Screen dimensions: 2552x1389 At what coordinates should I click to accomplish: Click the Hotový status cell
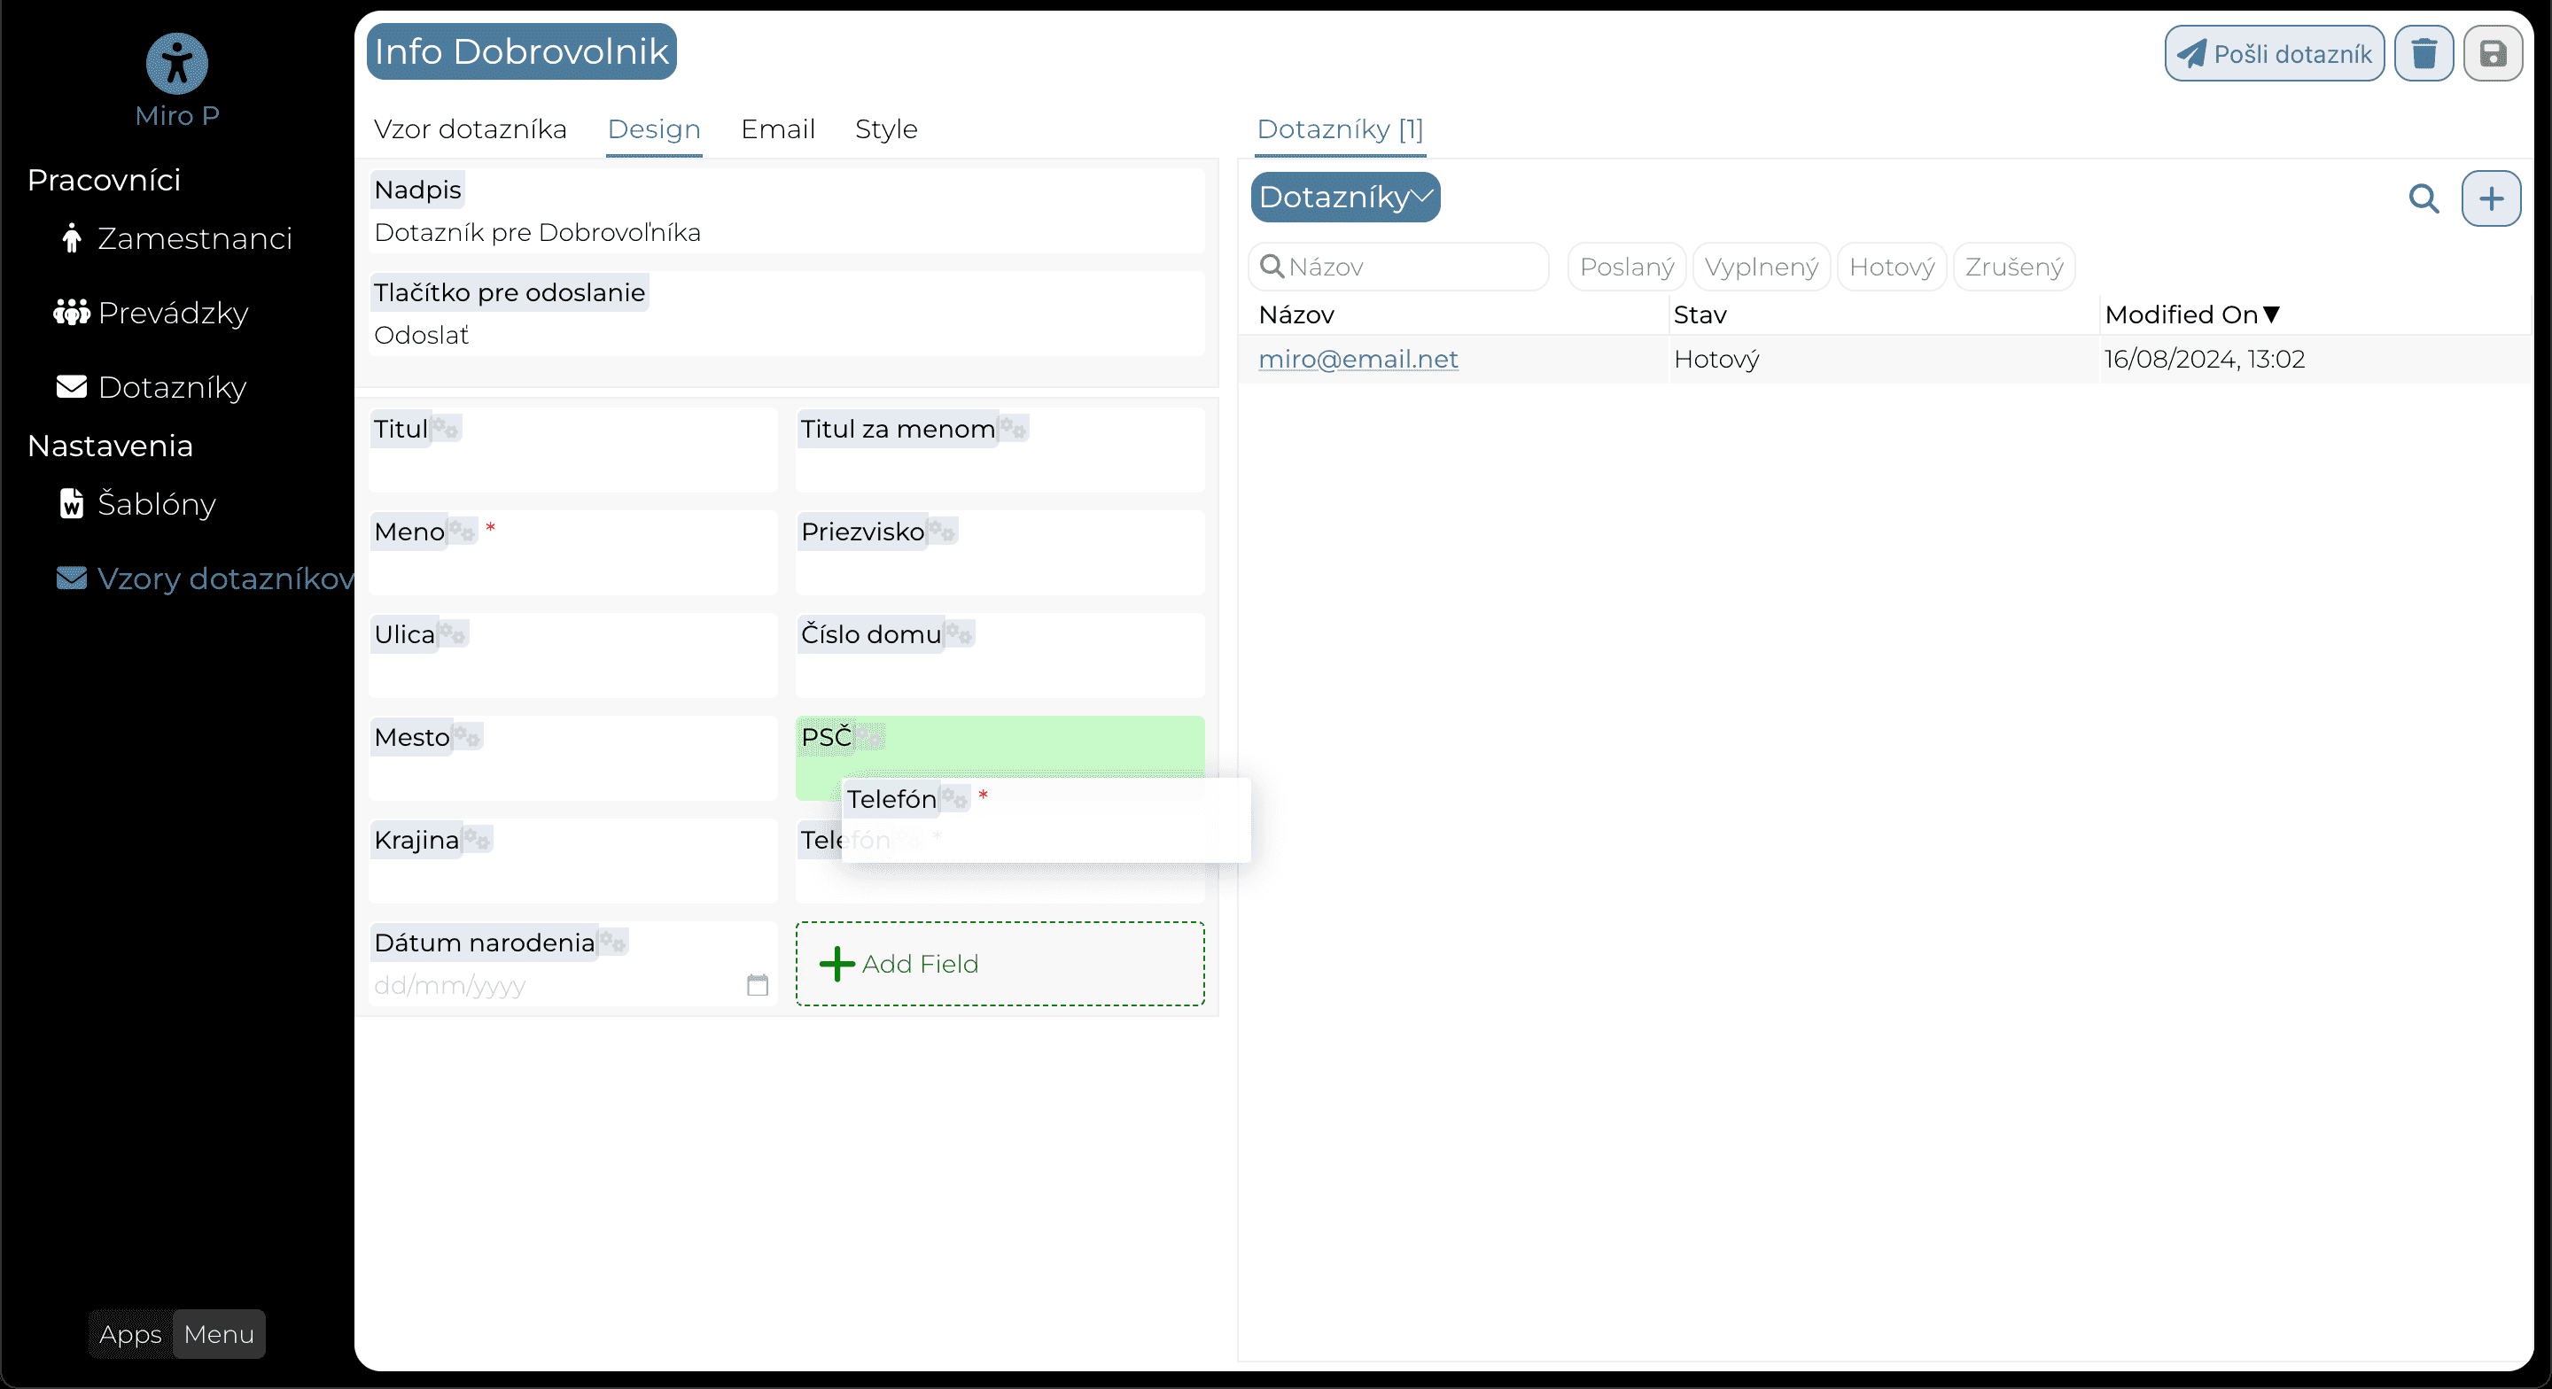1716,360
